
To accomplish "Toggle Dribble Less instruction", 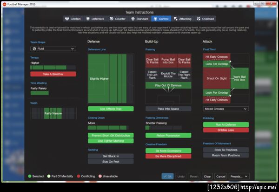I will (x=226, y=130).
